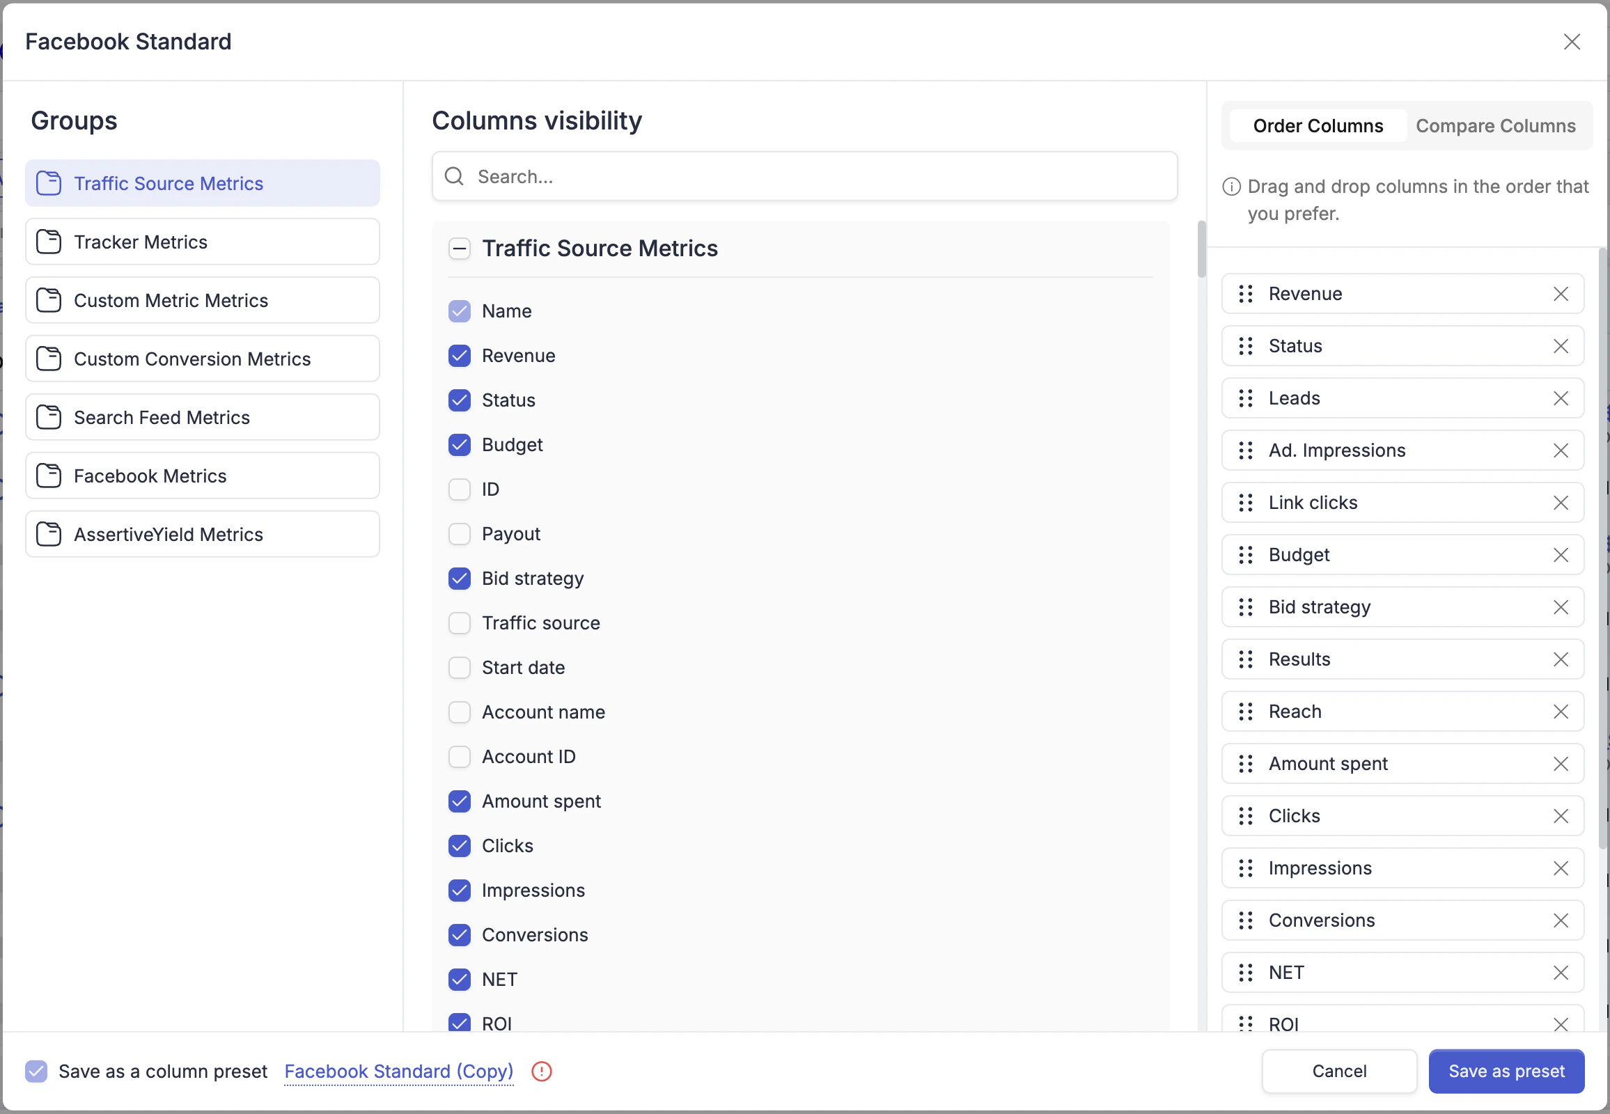
Task: Remove Link clicks from ordered columns
Action: click(x=1561, y=503)
